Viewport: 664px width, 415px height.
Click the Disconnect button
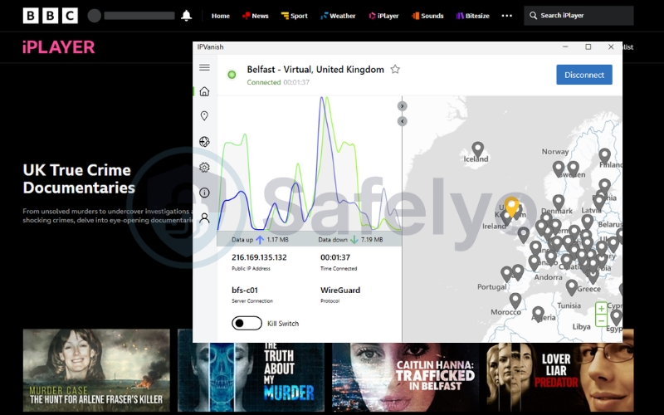coord(584,75)
